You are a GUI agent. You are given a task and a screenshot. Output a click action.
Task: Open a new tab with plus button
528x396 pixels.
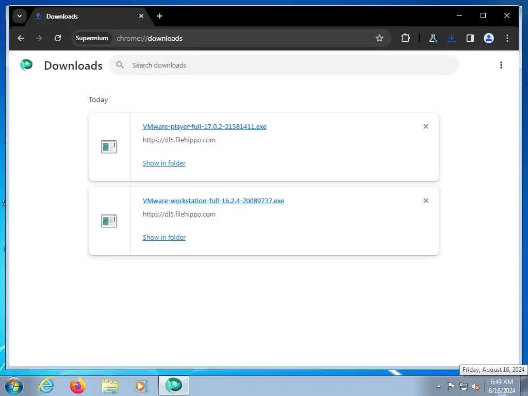coord(160,16)
